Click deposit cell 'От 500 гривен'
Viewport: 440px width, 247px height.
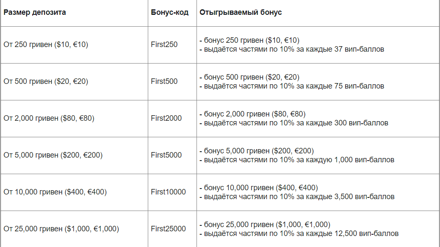tap(46, 81)
